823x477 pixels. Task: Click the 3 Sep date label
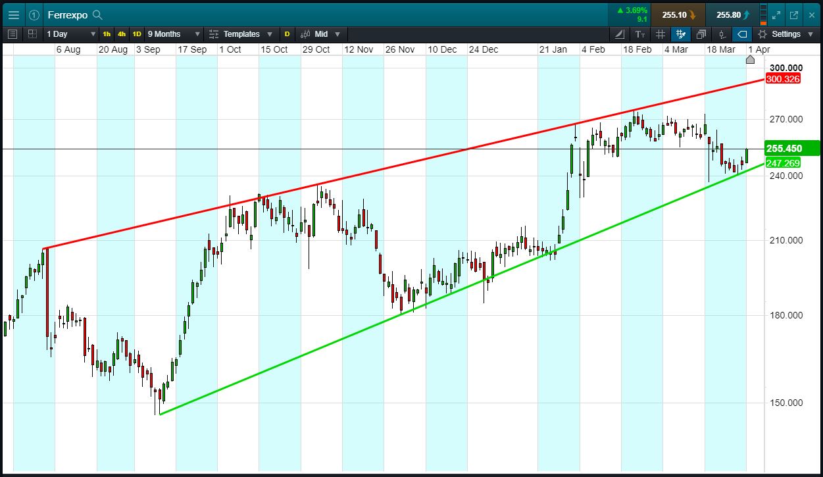click(x=148, y=49)
